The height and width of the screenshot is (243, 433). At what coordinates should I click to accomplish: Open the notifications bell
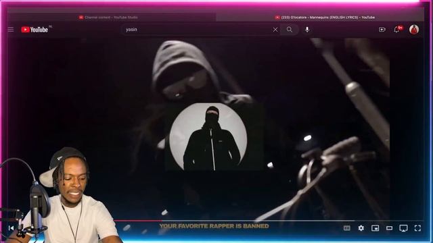pos(397,30)
